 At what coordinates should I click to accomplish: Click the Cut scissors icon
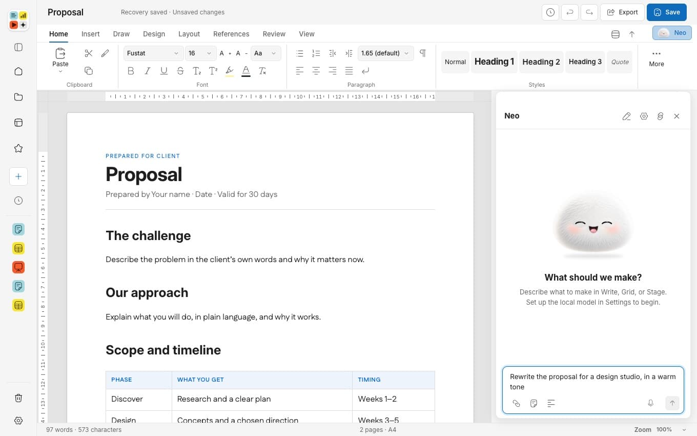pos(89,53)
